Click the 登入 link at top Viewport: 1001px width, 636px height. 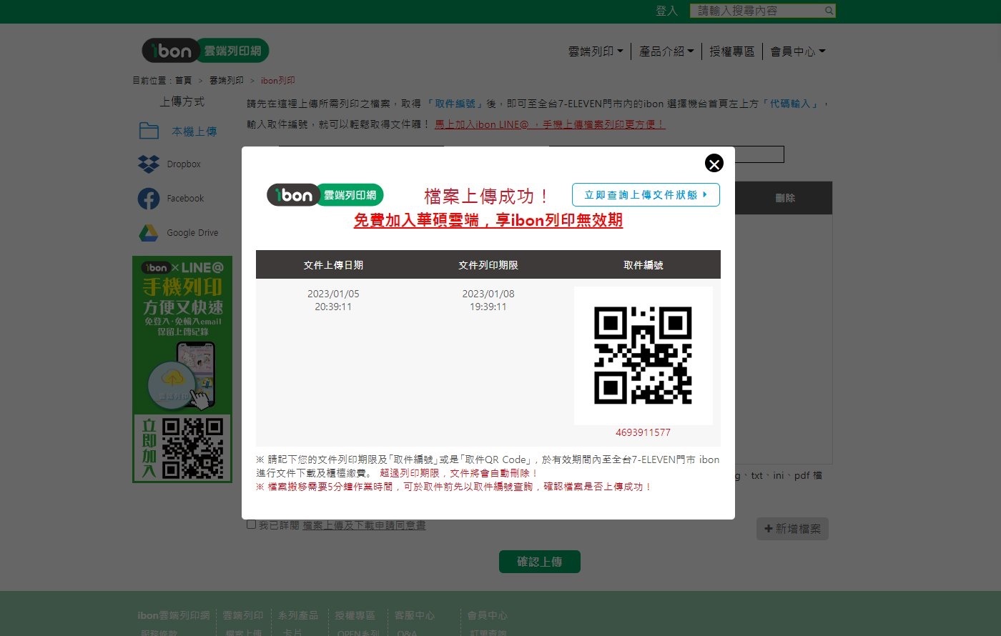point(666,11)
